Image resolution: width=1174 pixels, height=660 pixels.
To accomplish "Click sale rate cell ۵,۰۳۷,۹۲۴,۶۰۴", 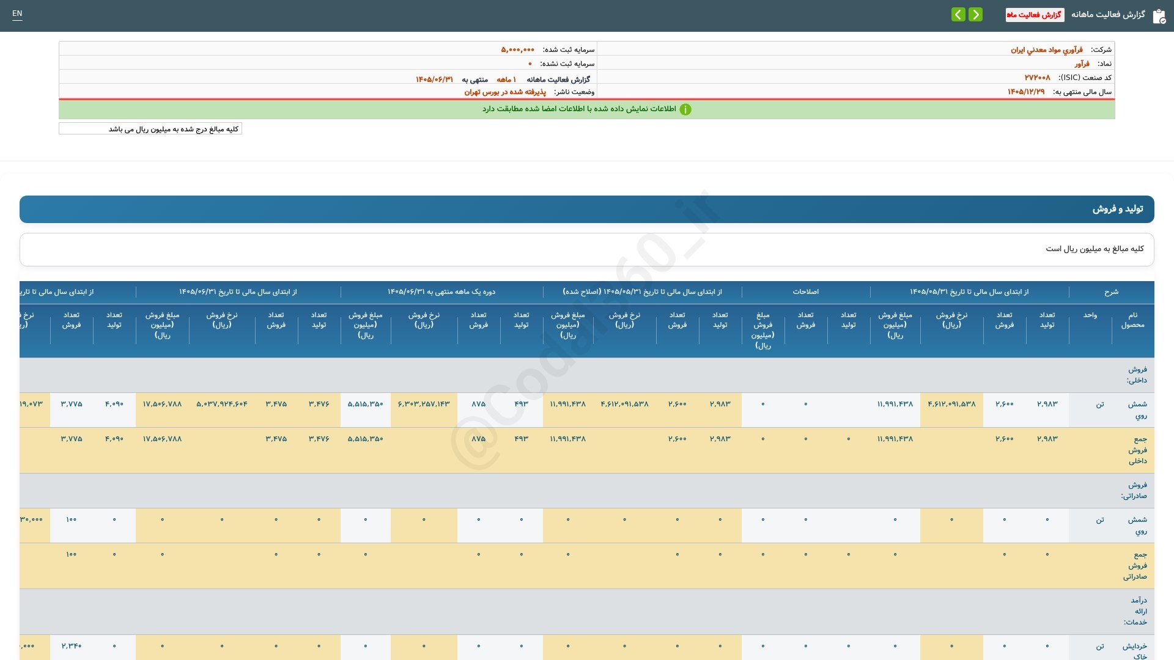I will pyautogui.click(x=222, y=404).
